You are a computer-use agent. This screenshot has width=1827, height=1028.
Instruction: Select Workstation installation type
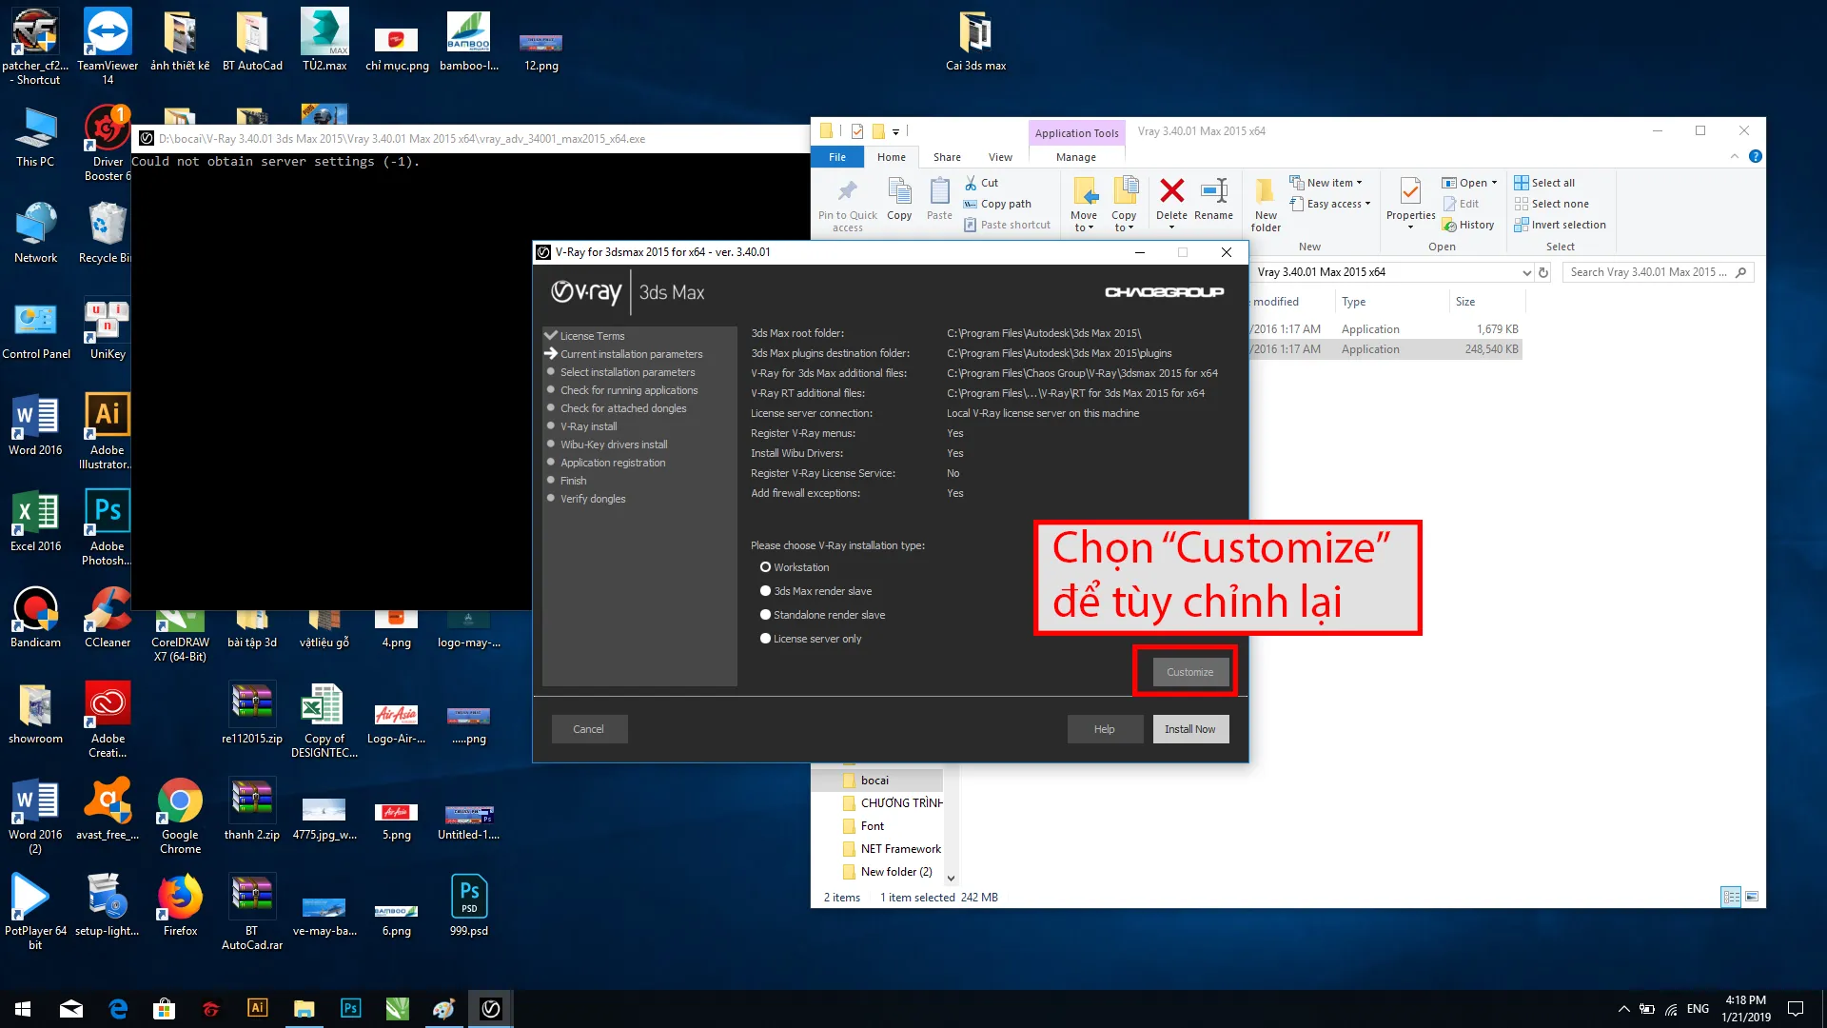(x=765, y=567)
